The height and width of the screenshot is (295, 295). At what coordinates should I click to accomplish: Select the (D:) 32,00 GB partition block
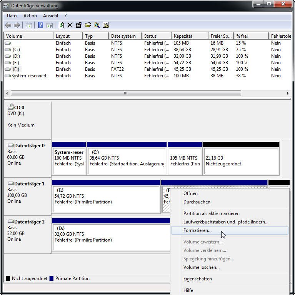click(111, 235)
